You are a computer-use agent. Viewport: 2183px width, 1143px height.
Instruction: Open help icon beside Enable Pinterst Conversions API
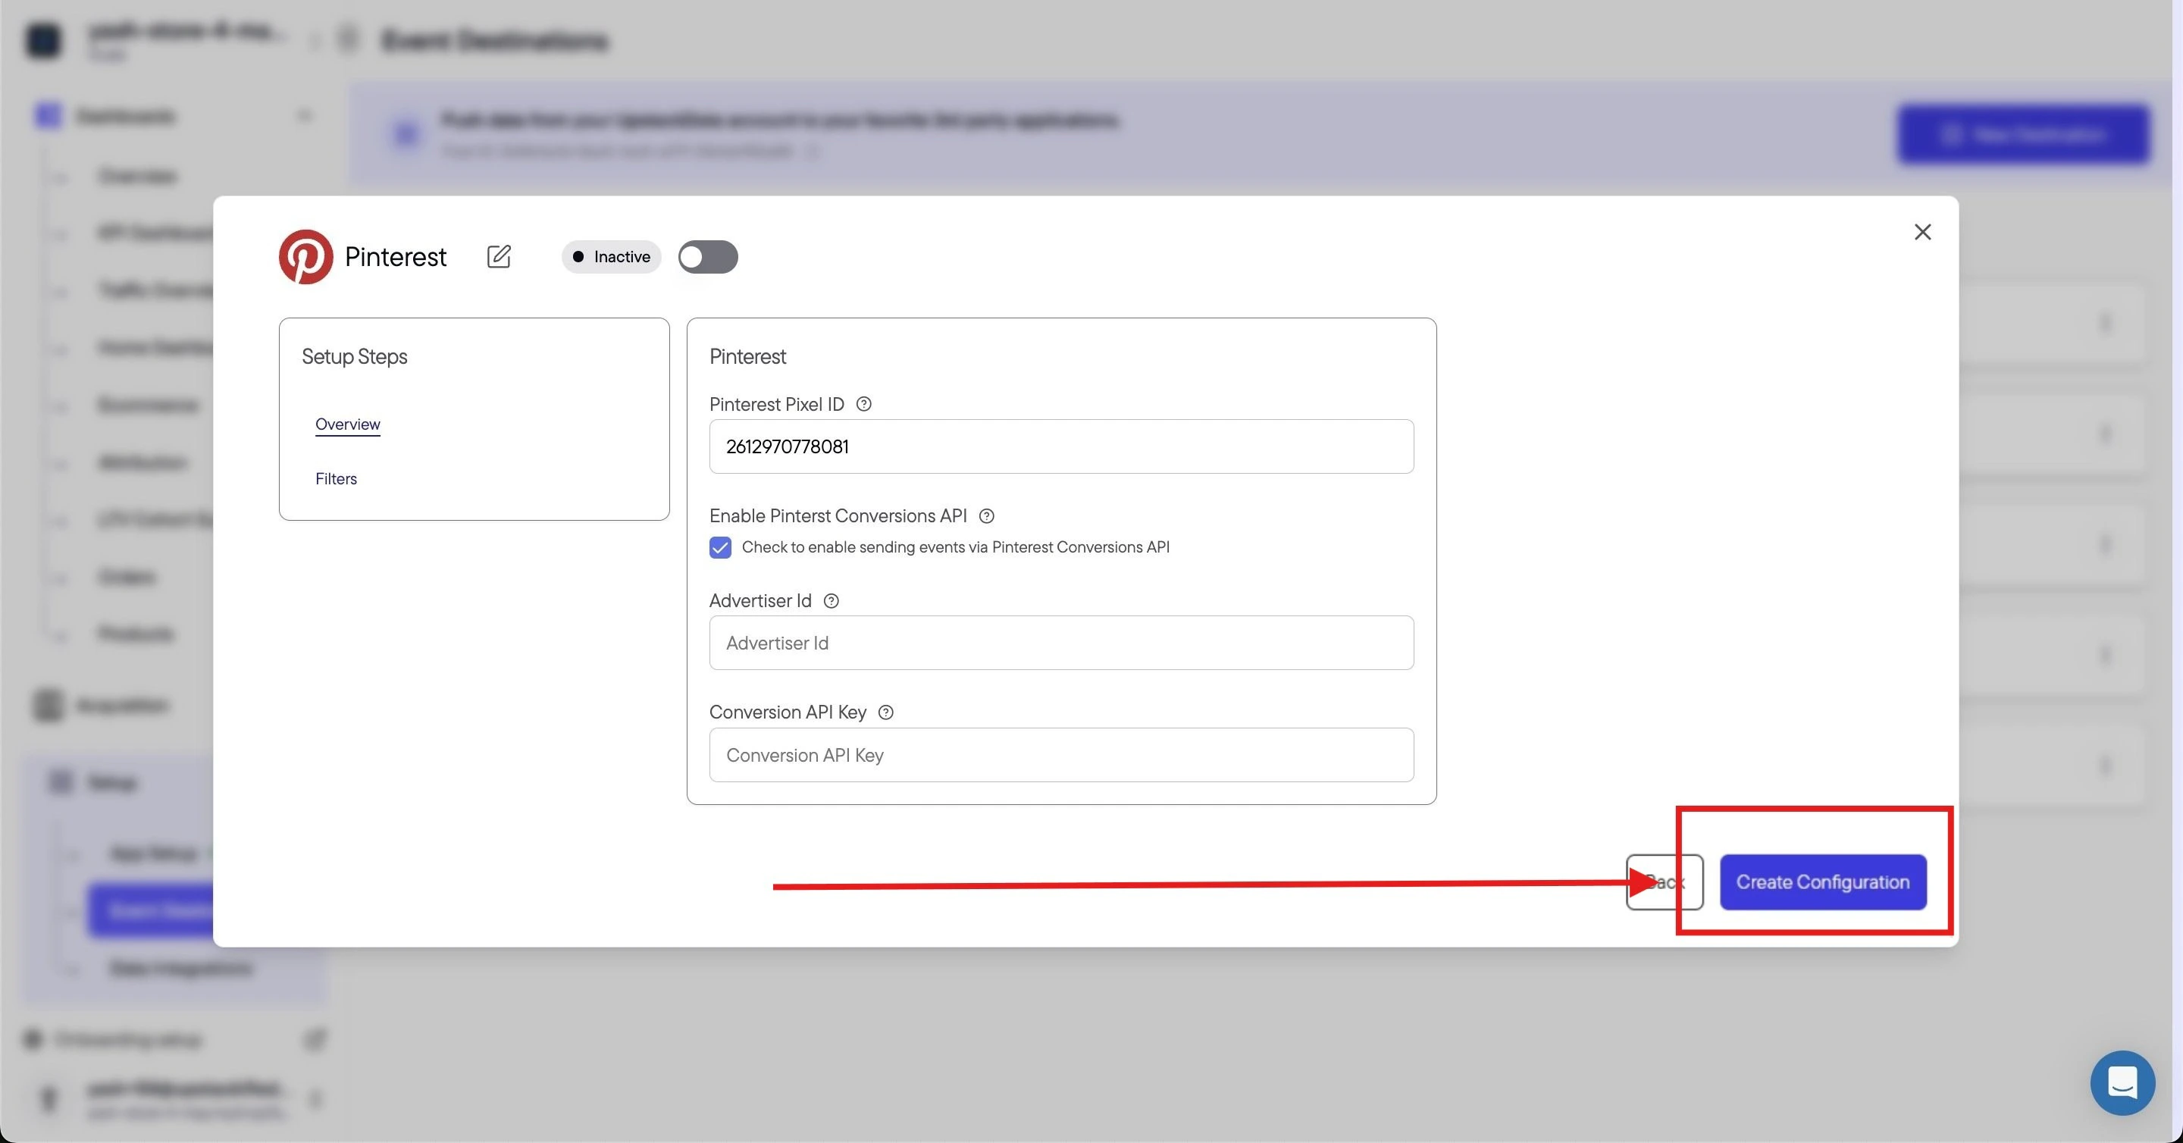[986, 516]
